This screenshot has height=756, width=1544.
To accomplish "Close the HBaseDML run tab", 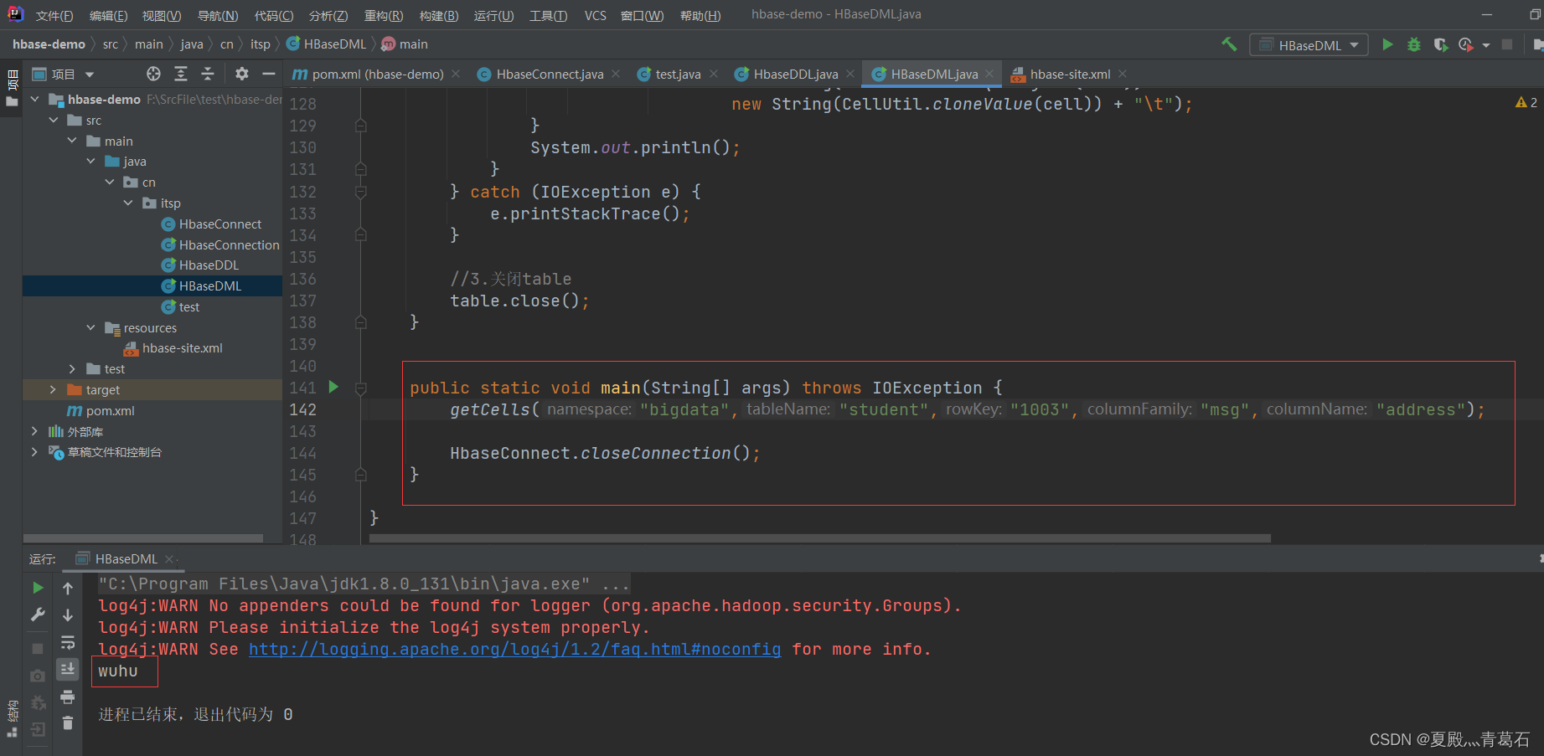I will pos(169,558).
